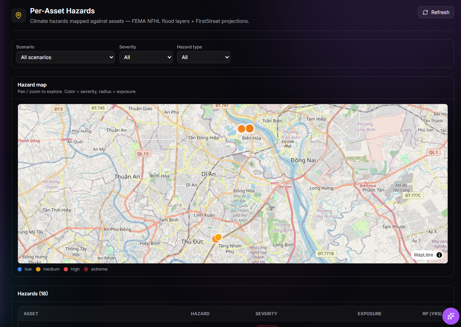Click the Đồng Nai label on the map

[x=303, y=160]
